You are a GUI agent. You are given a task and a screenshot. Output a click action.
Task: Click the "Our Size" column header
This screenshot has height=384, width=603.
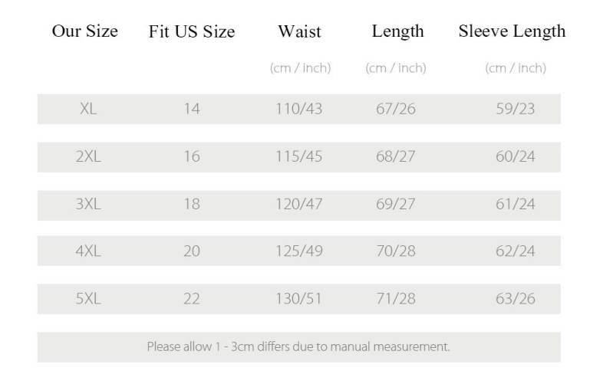[85, 31]
